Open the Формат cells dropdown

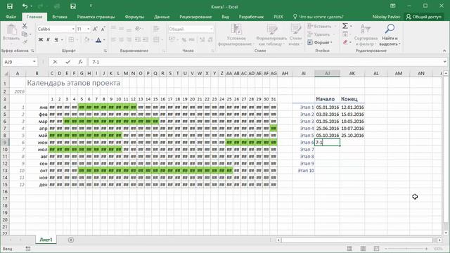tap(320, 42)
